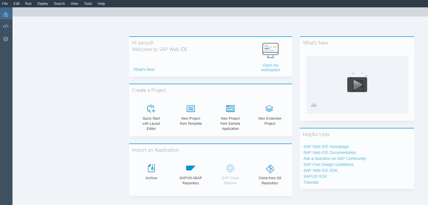Click SAPUI5 ABAP Repository label

click(191, 181)
